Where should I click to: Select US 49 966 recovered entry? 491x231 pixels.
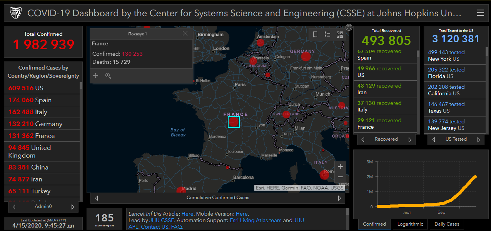point(385,72)
